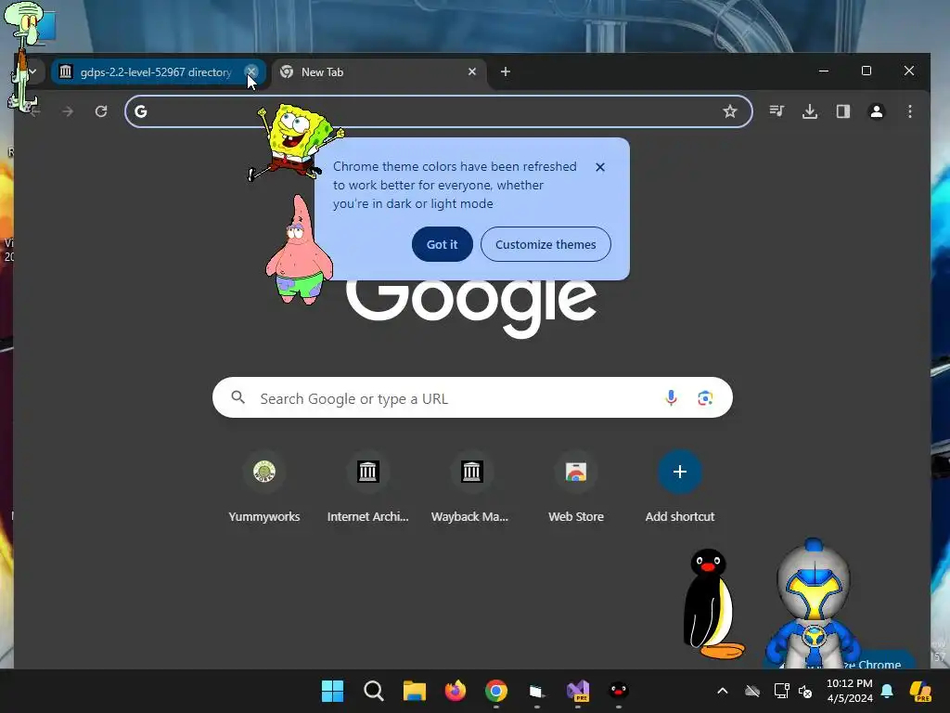This screenshot has width=950, height=713.
Task: Click the magnifier icon in the search box
Action: click(x=238, y=397)
